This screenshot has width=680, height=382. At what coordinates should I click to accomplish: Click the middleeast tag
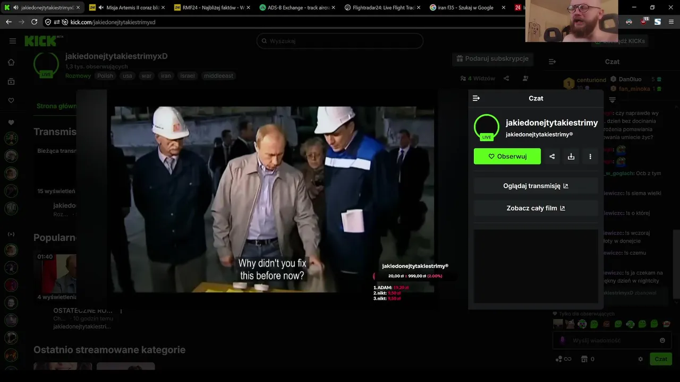point(218,76)
